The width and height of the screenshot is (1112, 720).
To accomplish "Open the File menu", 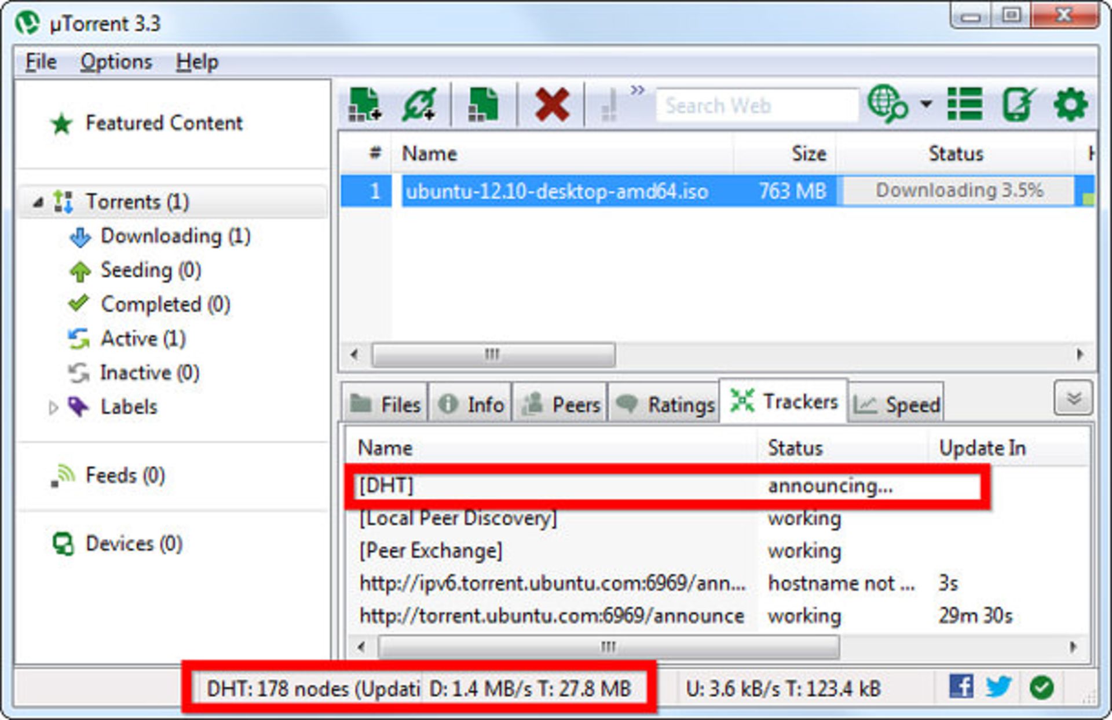I will pyautogui.click(x=41, y=61).
